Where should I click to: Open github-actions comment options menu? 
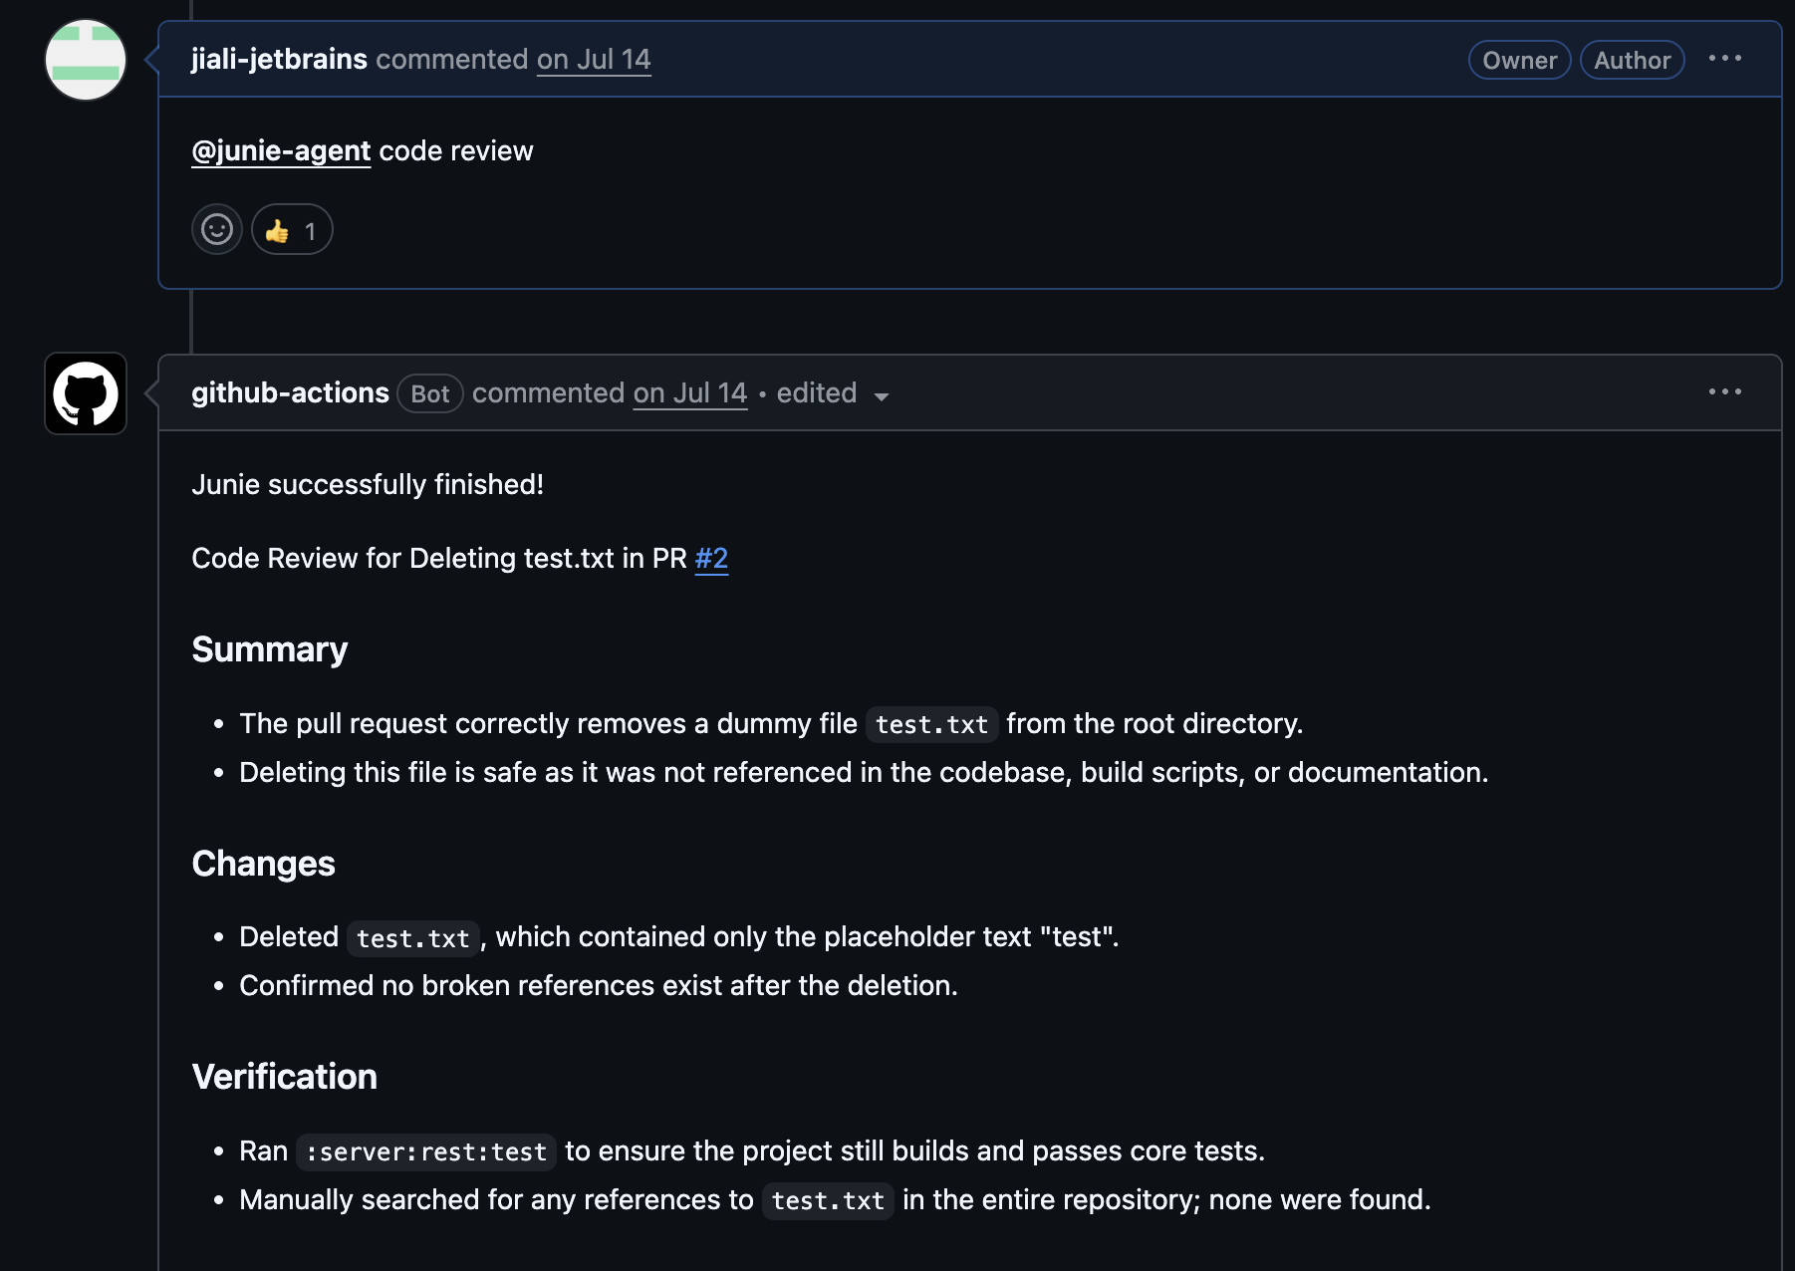click(x=1725, y=392)
